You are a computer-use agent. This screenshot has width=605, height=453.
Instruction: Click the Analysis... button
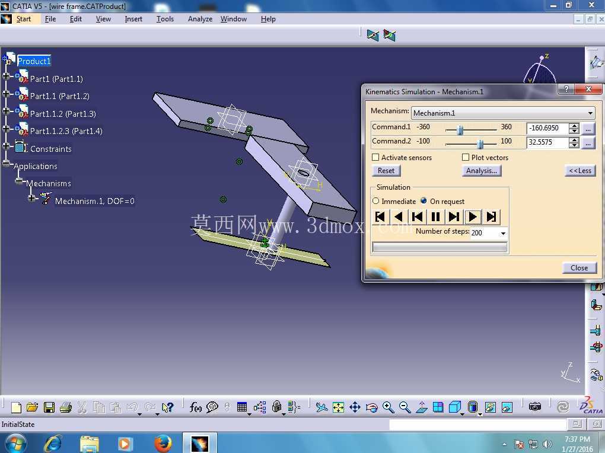tap(481, 171)
